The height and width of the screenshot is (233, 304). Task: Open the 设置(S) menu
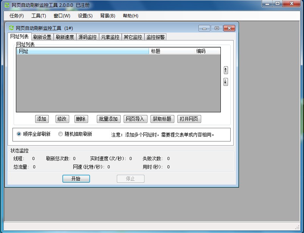click(x=85, y=16)
